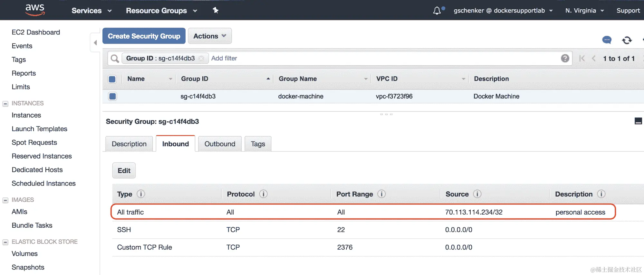Open VPC ID column arrow
This screenshot has width=644, height=275.
(463, 79)
